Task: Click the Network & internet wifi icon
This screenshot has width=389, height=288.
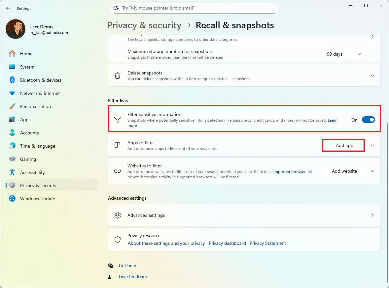Action: point(12,93)
